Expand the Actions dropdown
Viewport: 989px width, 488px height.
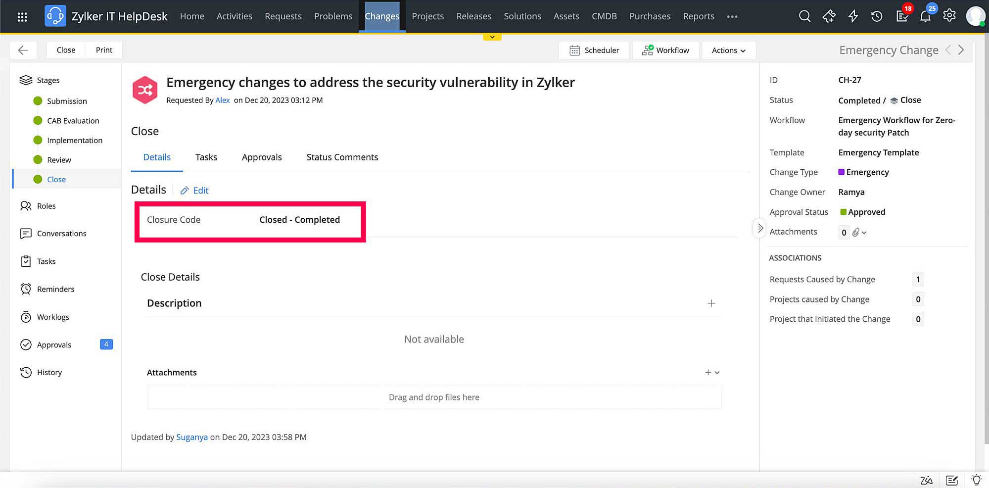click(728, 50)
